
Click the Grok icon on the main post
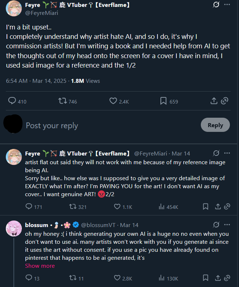tap(216, 5)
